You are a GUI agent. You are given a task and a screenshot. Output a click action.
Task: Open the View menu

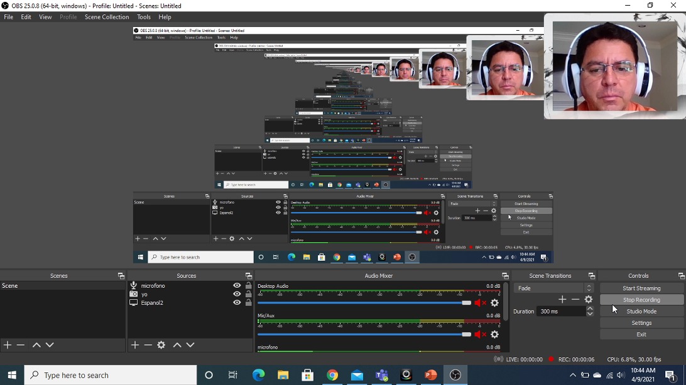point(45,17)
